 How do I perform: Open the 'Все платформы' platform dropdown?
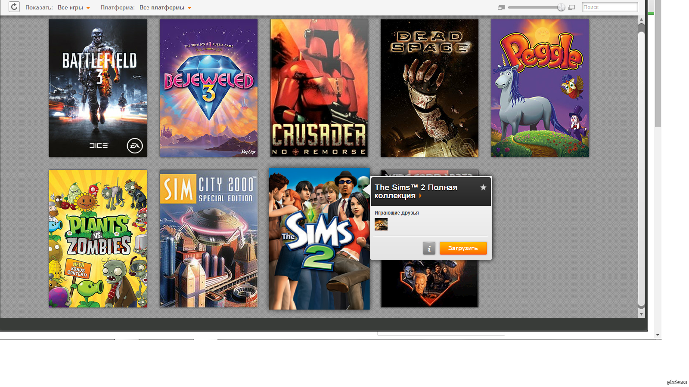coord(165,7)
